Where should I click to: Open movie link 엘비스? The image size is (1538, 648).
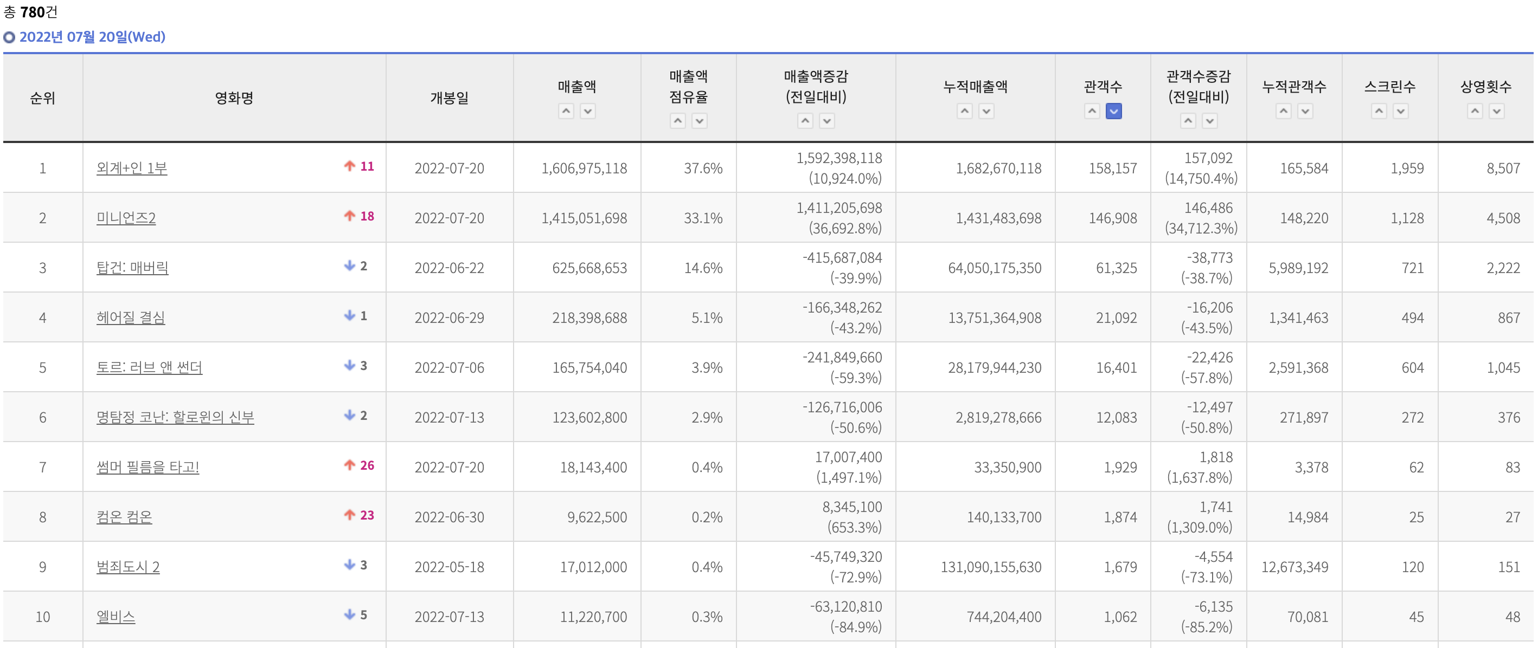(x=115, y=617)
